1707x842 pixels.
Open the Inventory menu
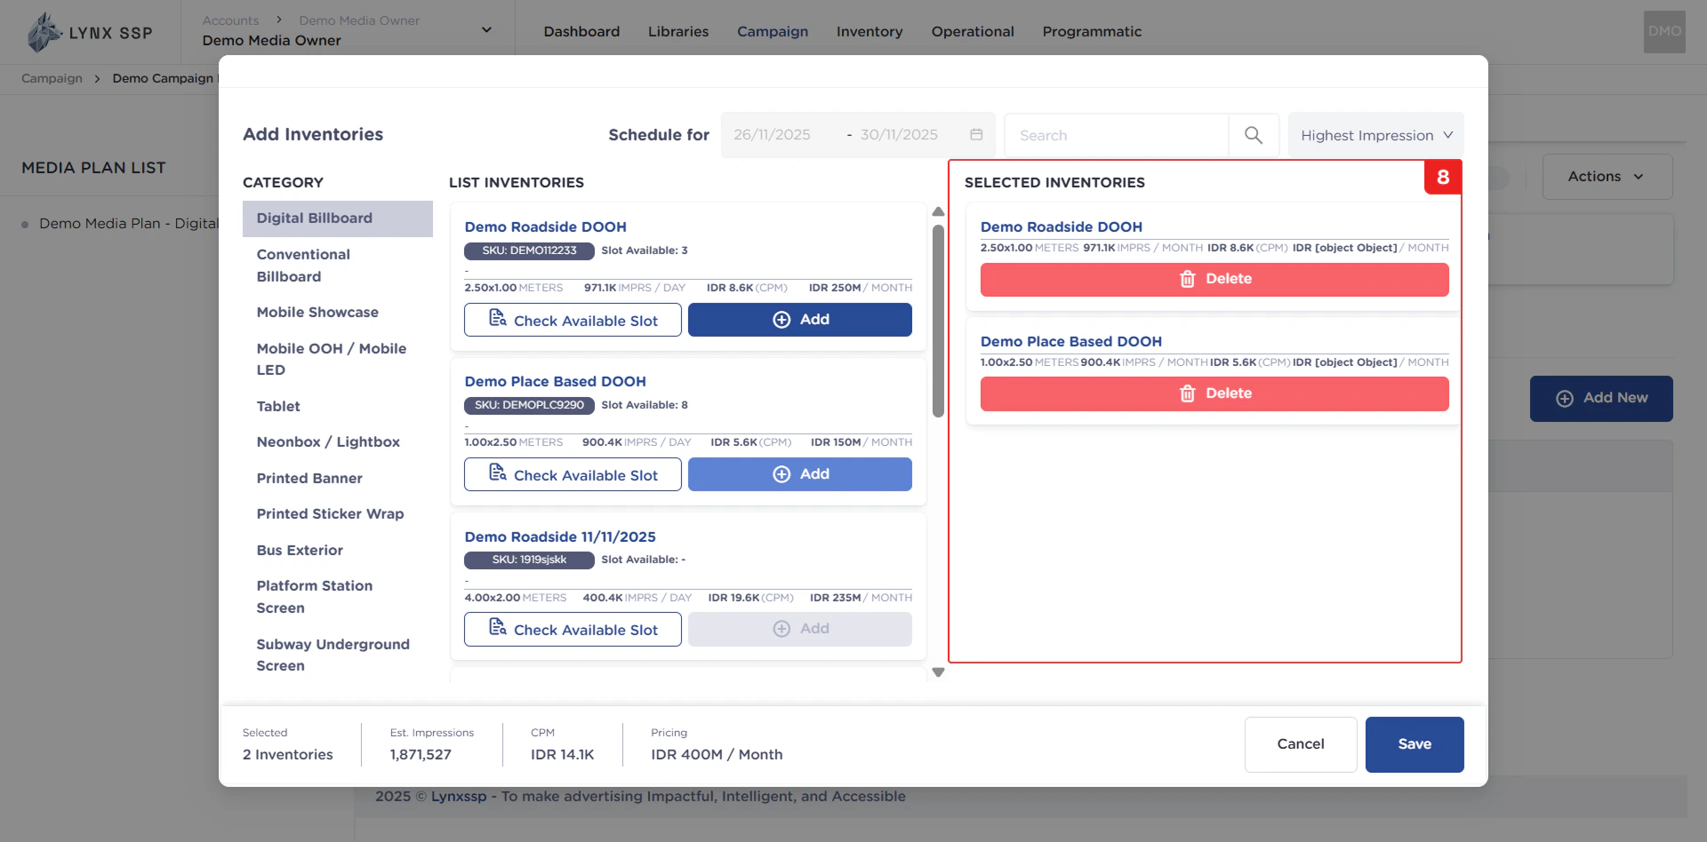[870, 31]
